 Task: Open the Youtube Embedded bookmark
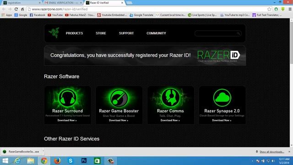pos(112,15)
